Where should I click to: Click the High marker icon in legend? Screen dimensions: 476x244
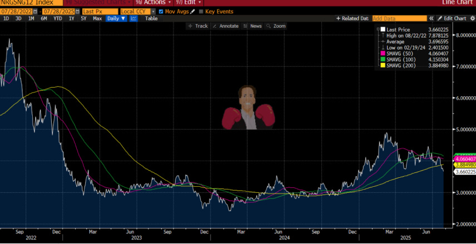tap(383, 36)
